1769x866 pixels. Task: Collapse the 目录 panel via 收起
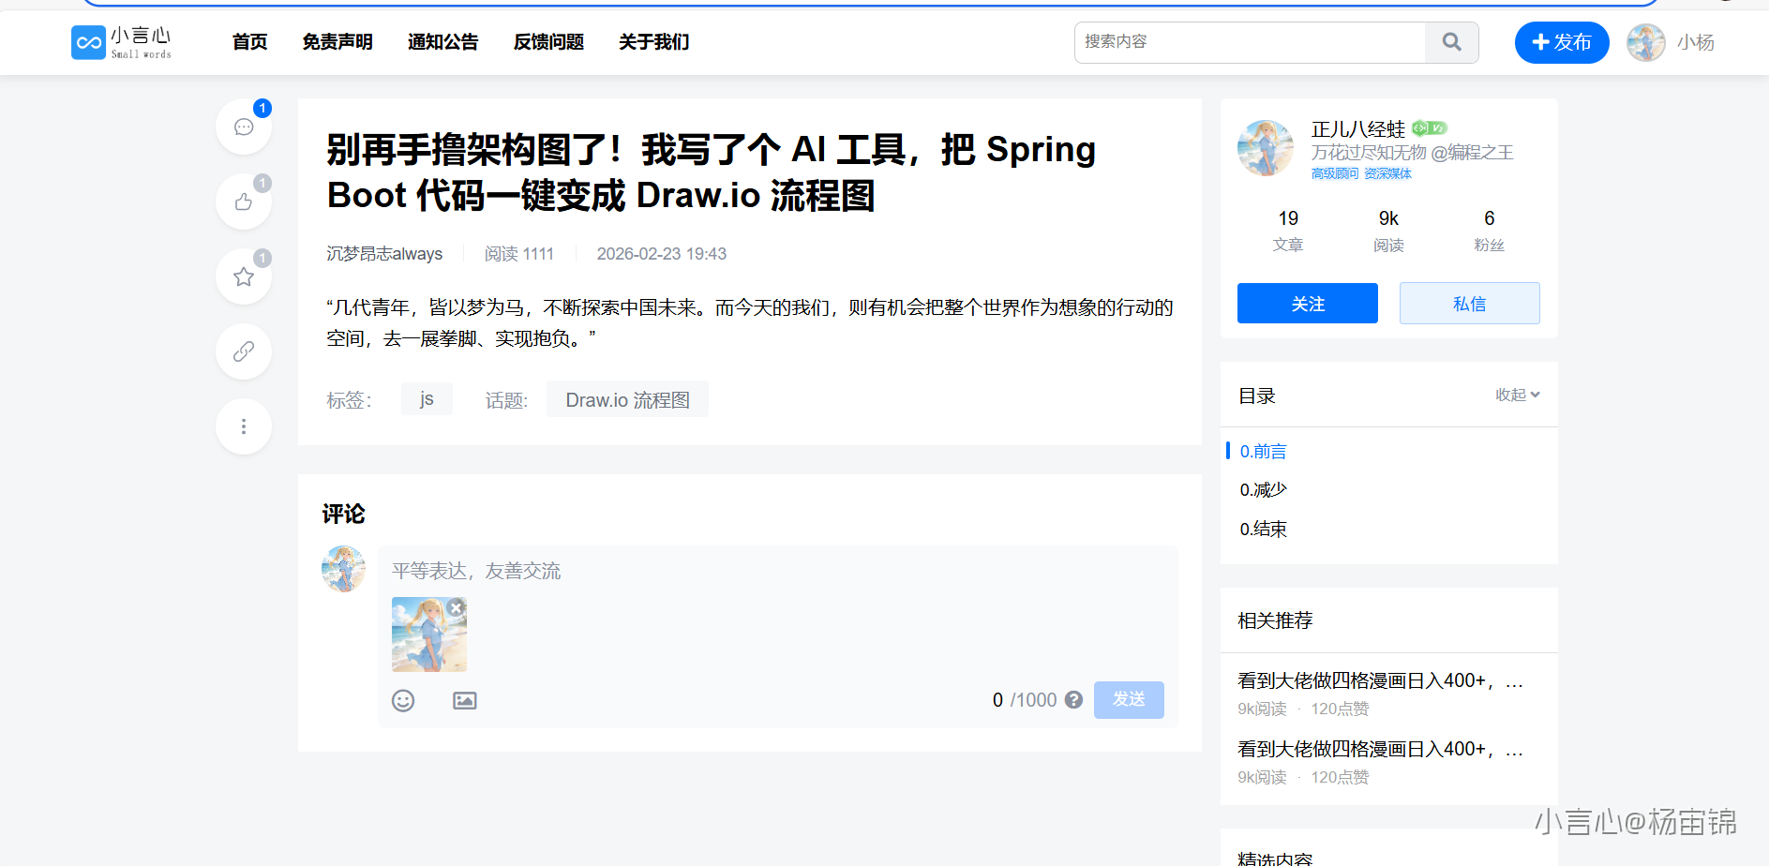1517,396
